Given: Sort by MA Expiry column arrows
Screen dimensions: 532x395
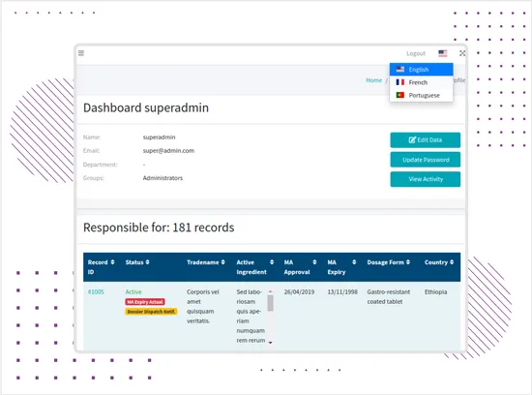Looking at the screenshot, I should [x=354, y=262].
